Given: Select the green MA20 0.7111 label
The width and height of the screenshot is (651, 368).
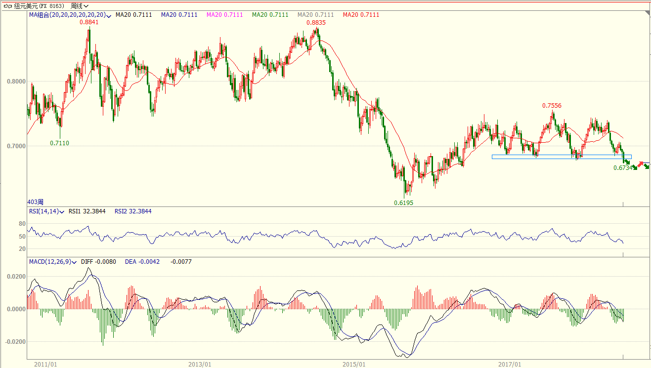Looking at the screenshot, I should [270, 15].
